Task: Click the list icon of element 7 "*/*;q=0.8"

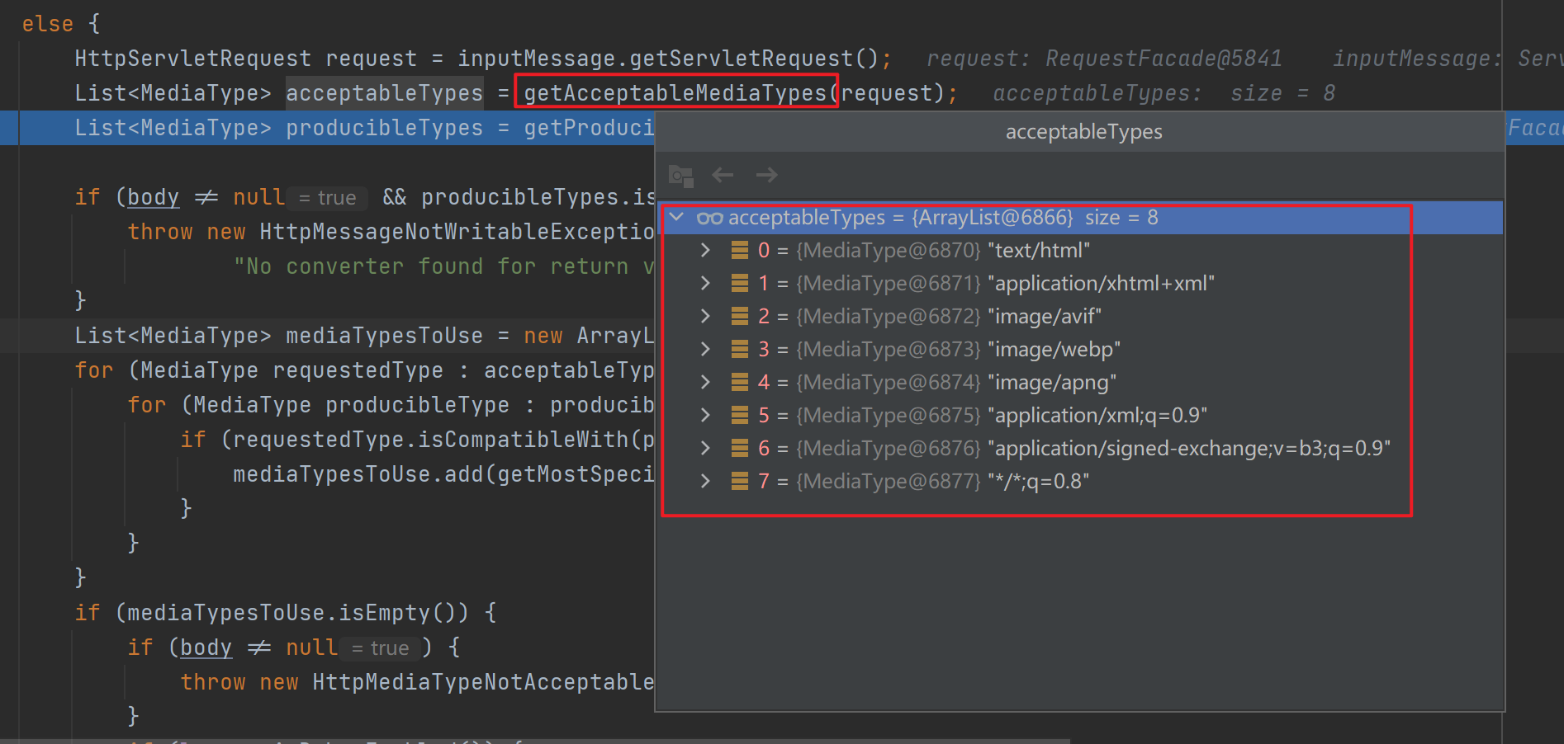Action: 740,482
